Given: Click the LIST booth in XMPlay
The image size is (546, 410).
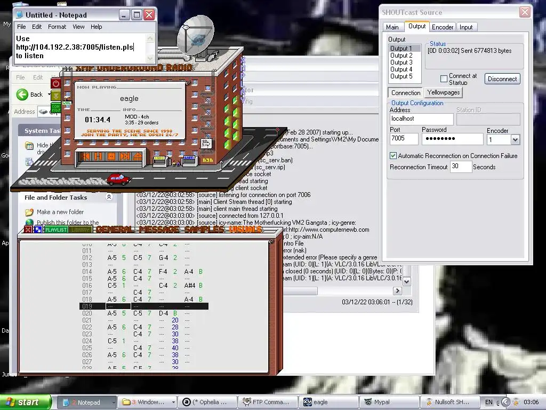Looking at the screenshot, I should coord(189,160).
